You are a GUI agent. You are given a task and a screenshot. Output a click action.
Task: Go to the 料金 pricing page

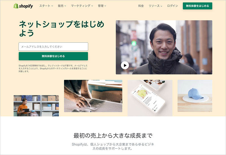click(141, 6)
